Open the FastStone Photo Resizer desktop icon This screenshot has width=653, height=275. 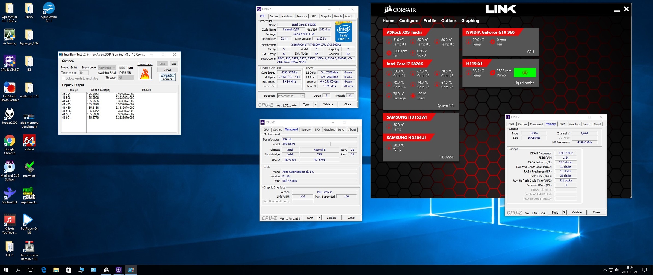pos(10,92)
